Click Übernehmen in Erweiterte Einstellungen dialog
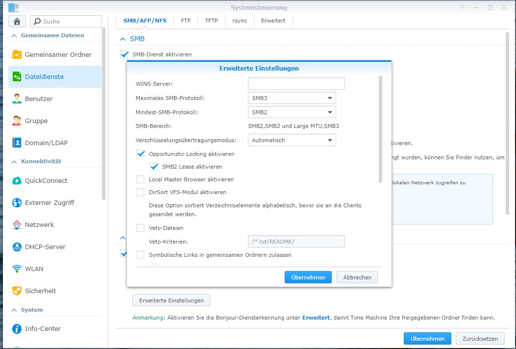This screenshot has width=516, height=349. pyautogui.click(x=308, y=277)
